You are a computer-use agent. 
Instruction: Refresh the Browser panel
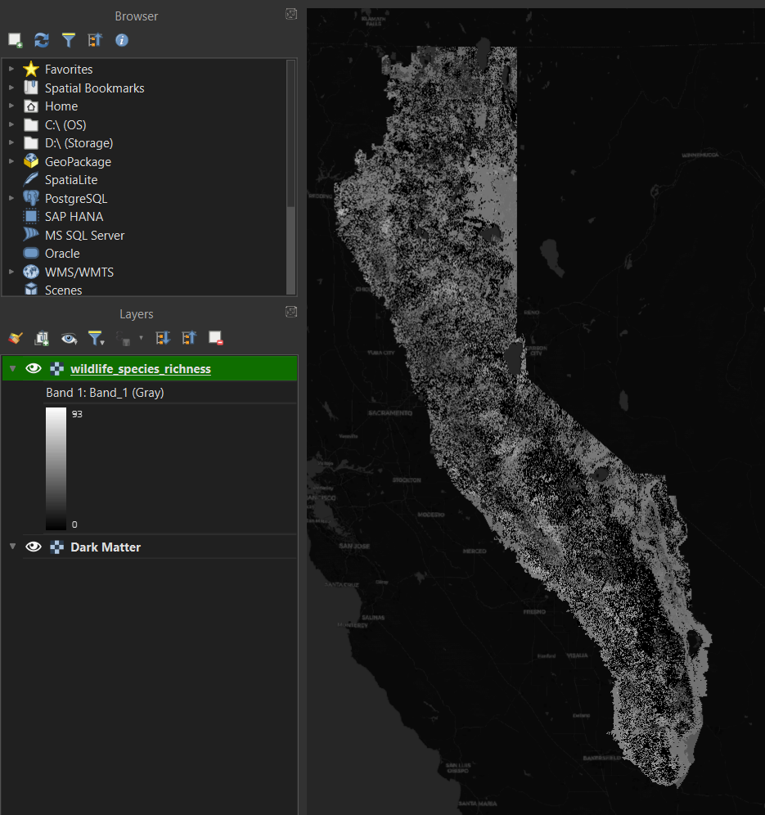coord(41,39)
